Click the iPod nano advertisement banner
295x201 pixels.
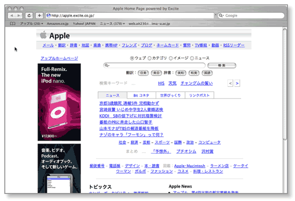click(59, 102)
